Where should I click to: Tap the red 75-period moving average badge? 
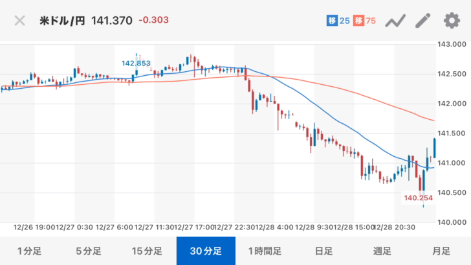pos(367,21)
